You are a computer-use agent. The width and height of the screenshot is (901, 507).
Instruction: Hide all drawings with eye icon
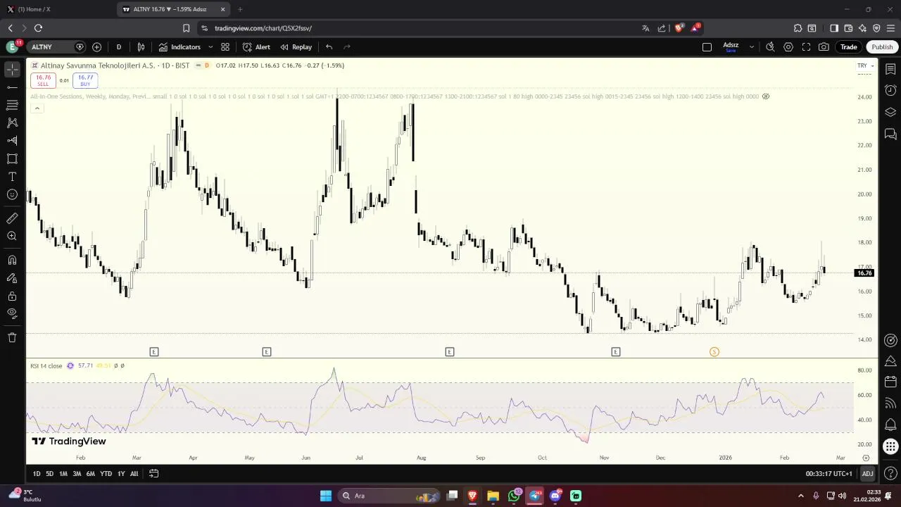coord(12,313)
